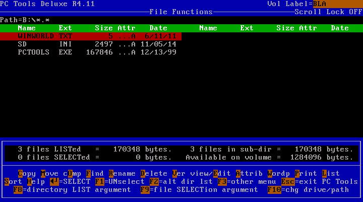This screenshot has height=202, width=363.
Task: Choose Rename from the command list
Action: 122,173
